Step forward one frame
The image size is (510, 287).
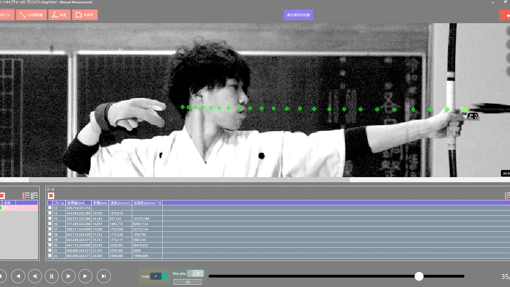69,276
